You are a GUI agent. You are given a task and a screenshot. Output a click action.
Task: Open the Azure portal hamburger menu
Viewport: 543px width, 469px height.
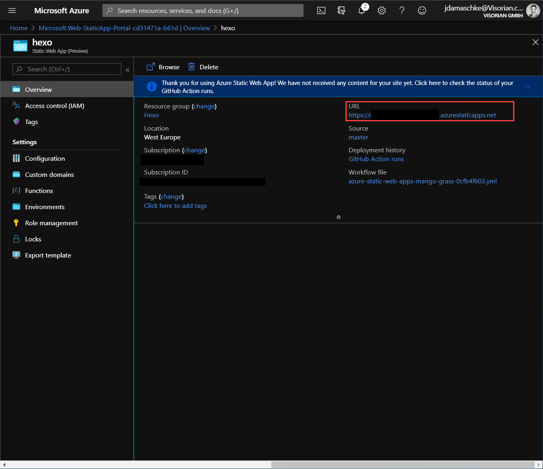(12, 10)
